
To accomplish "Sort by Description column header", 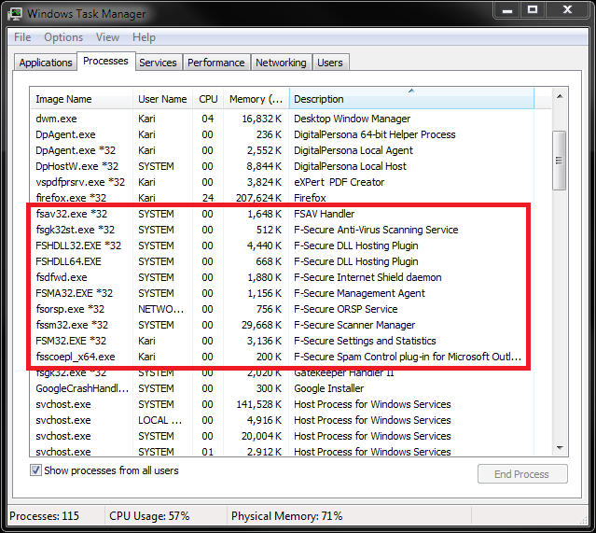I will point(411,99).
